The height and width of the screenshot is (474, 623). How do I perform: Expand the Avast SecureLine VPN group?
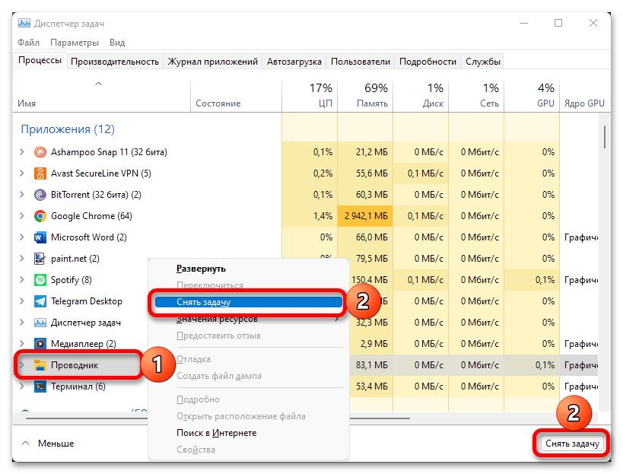pyautogui.click(x=22, y=173)
